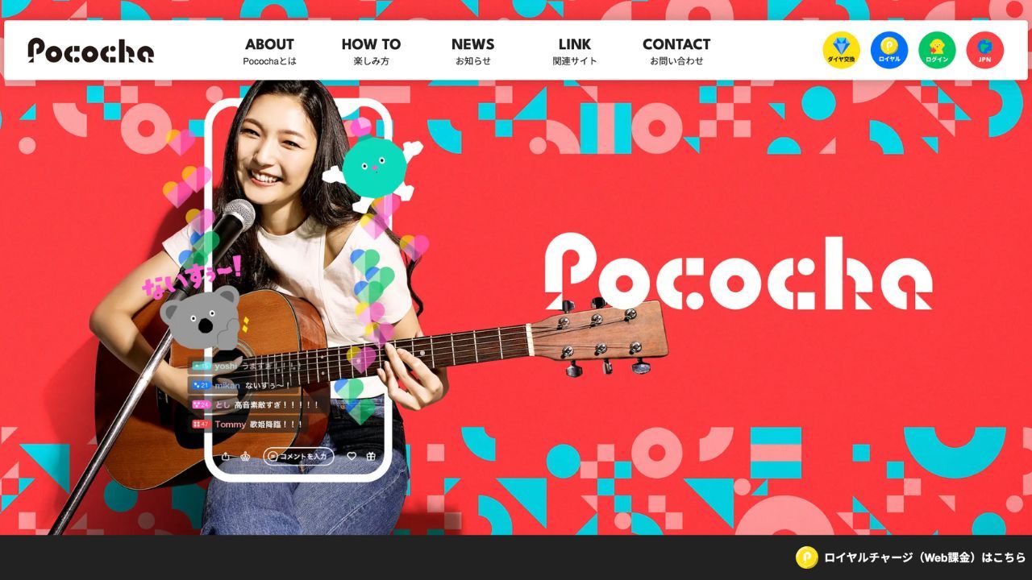
Task: Open the HOW TO 楽しみ方 menu
Action: pyautogui.click(x=371, y=51)
